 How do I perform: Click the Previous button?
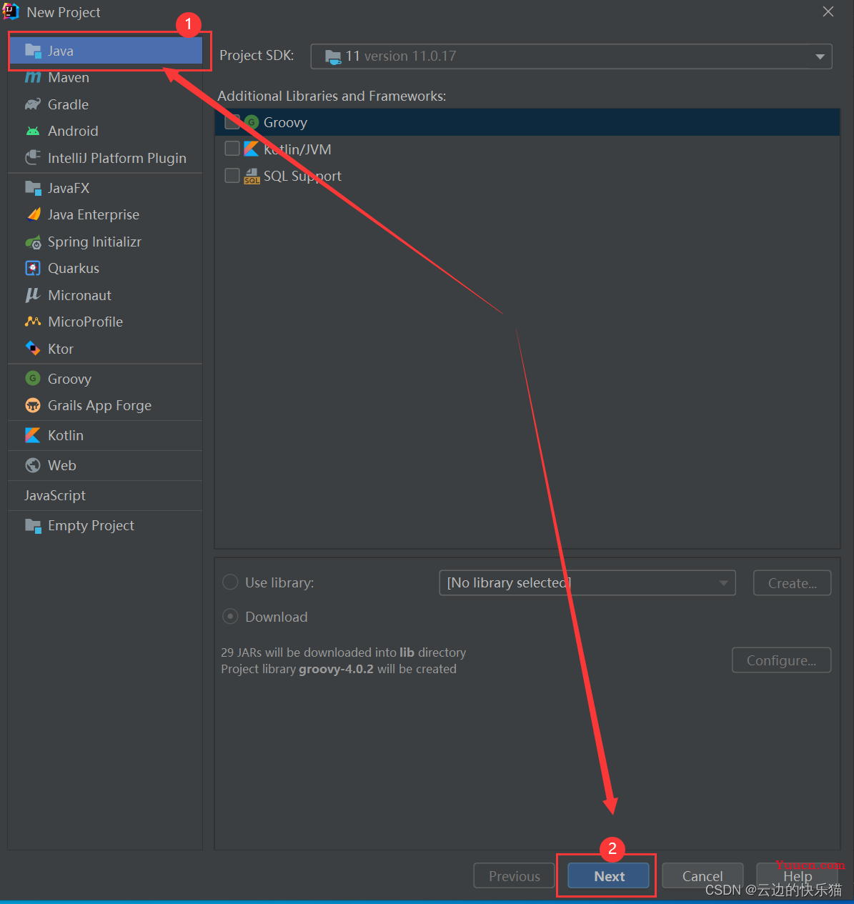515,876
